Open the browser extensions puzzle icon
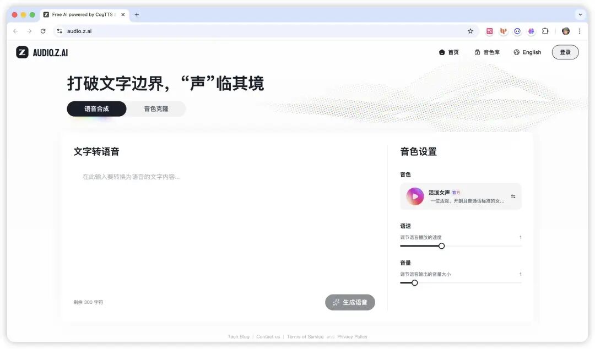This screenshot has width=595, height=349. (545, 31)
